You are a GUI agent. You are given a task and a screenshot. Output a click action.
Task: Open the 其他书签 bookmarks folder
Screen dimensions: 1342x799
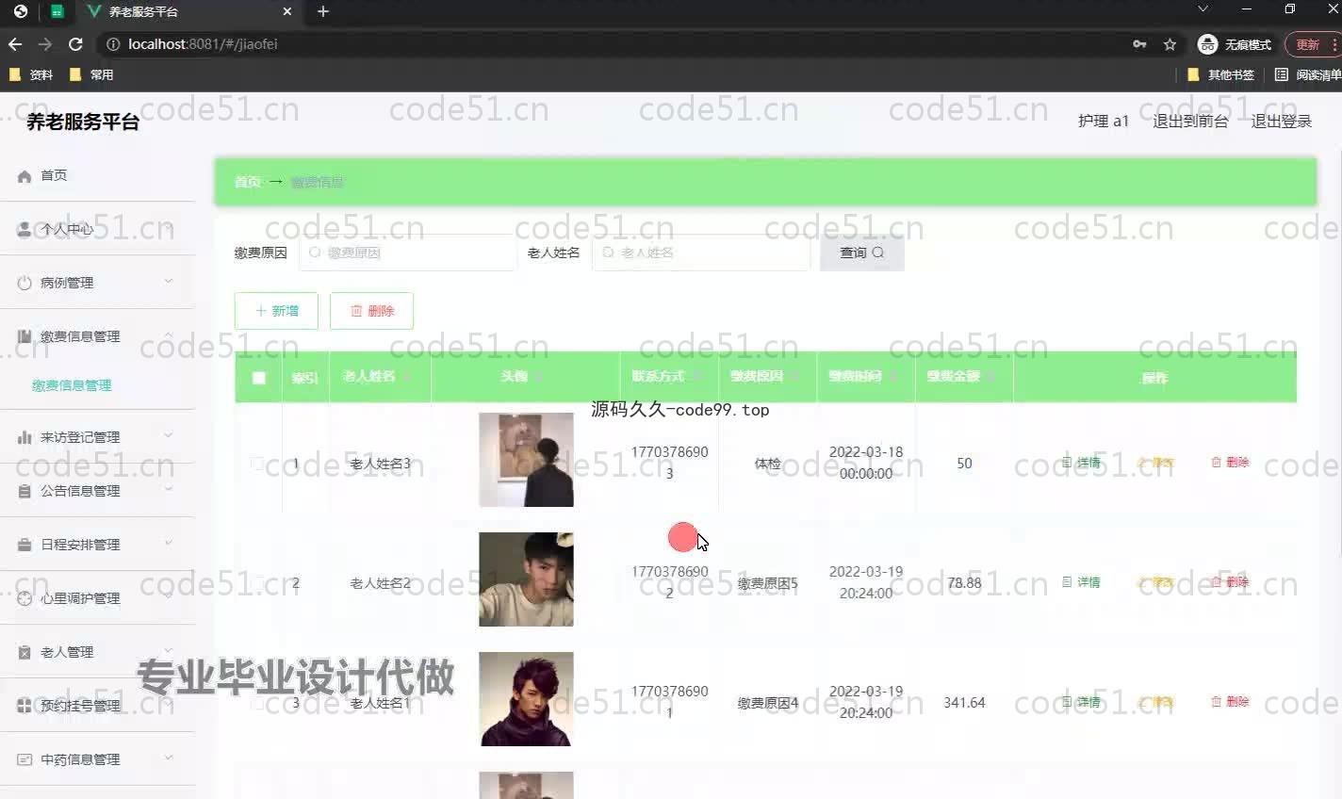(x=1221, y=74)
